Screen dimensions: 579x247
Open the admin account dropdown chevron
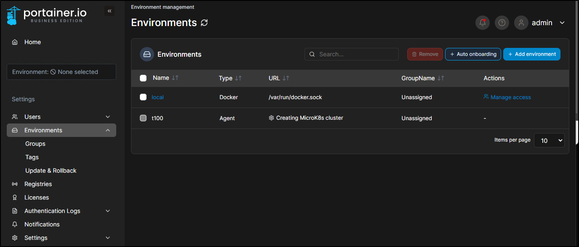pos(562,23)
